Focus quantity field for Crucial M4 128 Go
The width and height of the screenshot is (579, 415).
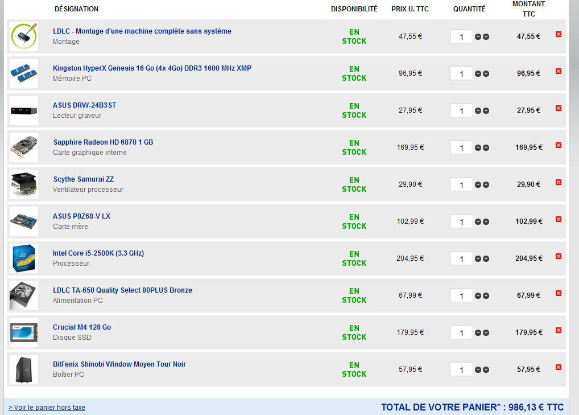point(461,332)
